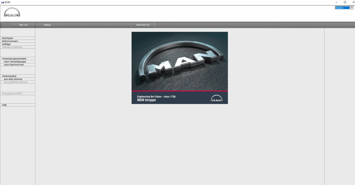Open the Deutsch language dropdown
This screenshot has width=355, height=185.
[344, 8]
